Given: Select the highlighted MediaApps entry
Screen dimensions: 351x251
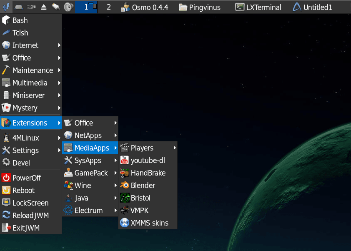Looking at the screenshot, I should tap(90, 148).
